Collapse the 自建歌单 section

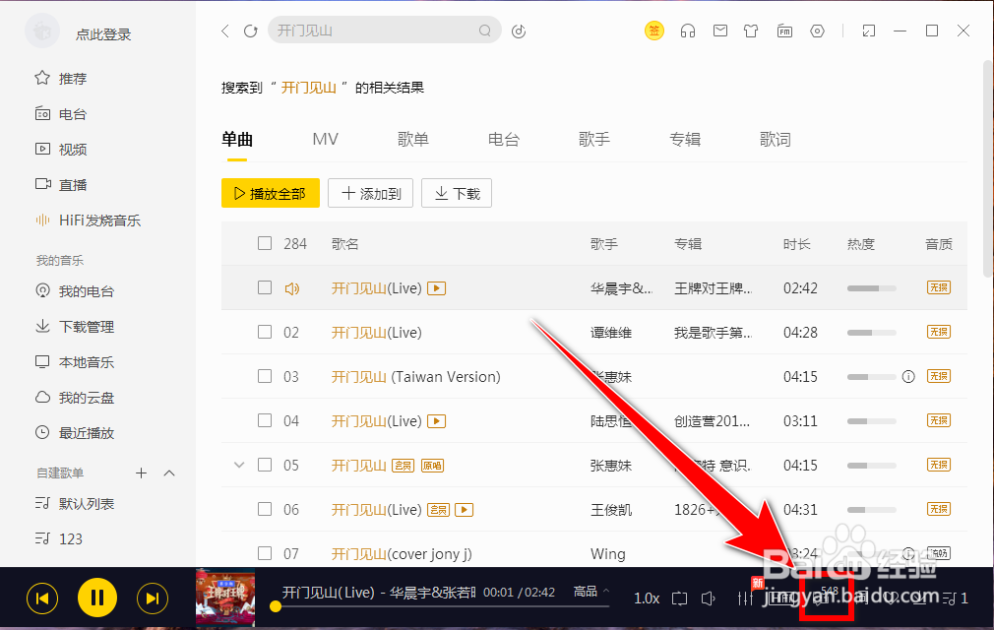coord(169,473)
